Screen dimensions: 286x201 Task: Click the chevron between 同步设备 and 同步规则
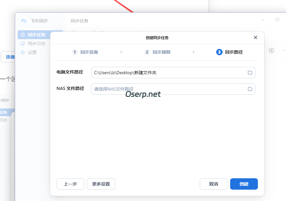[x=121, y=52]
